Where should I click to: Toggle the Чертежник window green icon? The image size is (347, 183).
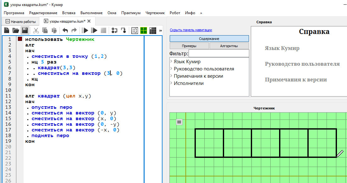point(144,30)
